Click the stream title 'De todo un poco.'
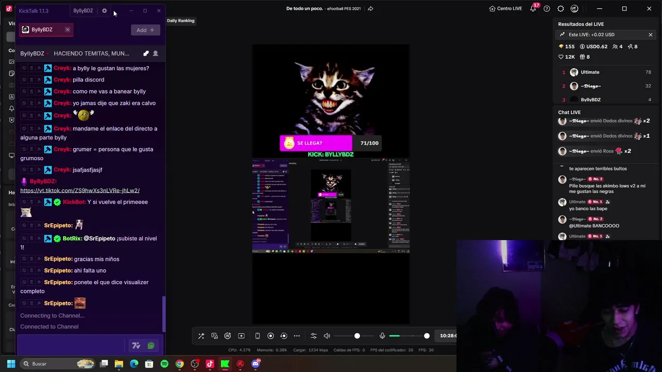The image size is (662, 372). point(305,9)
